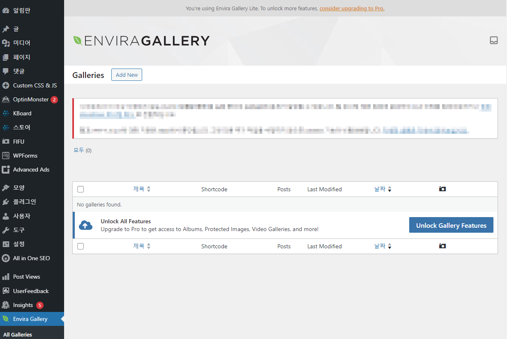The image size is (507, 339).
Task: Click the Insights icon in sidebar
Action: [x=6, y=305]
